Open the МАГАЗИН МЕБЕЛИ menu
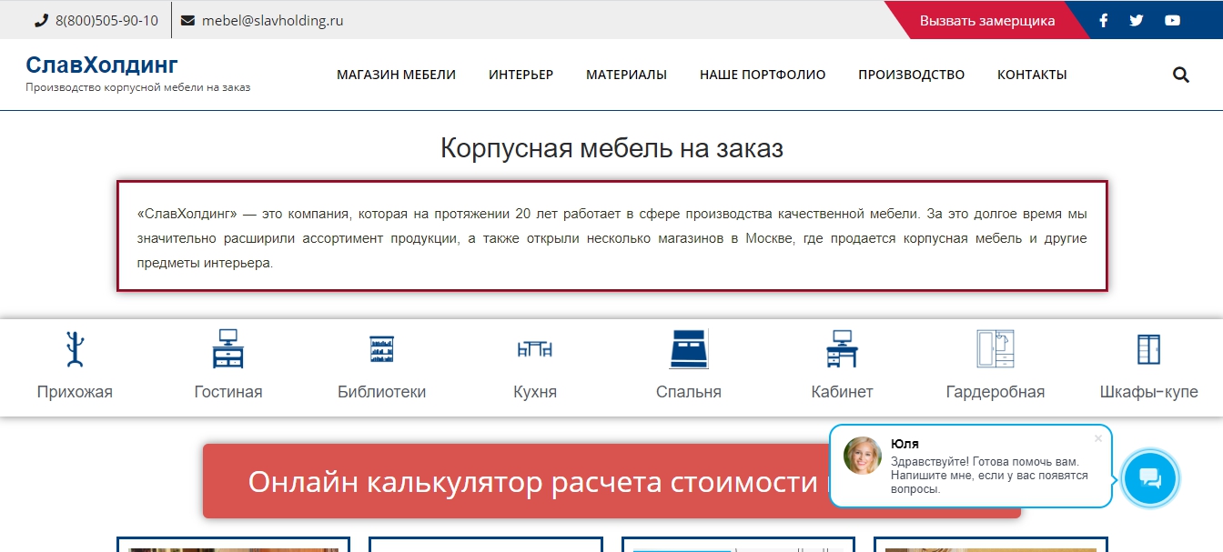The height and width of the screenshot is (552, 1223). click(397, 75)
